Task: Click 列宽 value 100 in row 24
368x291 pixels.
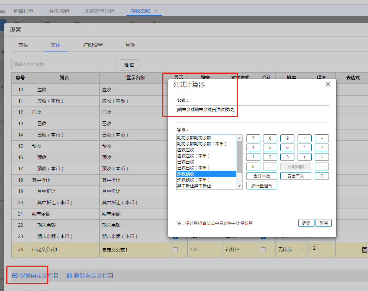Action: tap(205, 250)
